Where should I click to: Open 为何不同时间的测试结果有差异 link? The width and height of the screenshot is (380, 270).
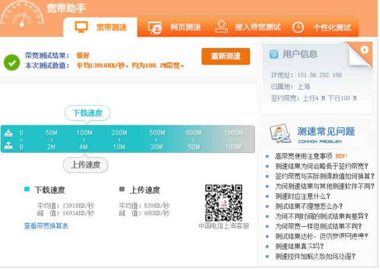tap(322, 216)
